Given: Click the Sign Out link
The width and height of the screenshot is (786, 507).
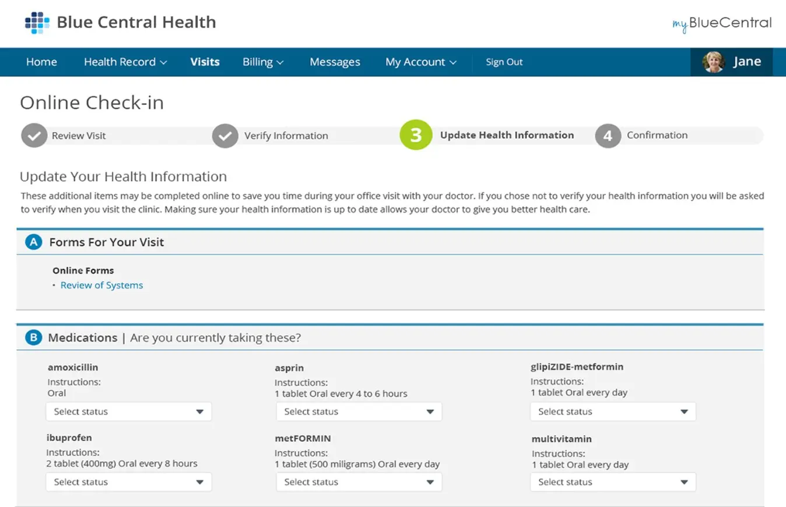Looking at the screenshot, I should pyautogui.click(x=504, y=62).
